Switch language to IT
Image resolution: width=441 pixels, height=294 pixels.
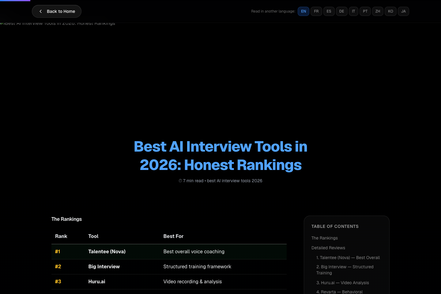(353, 11)
